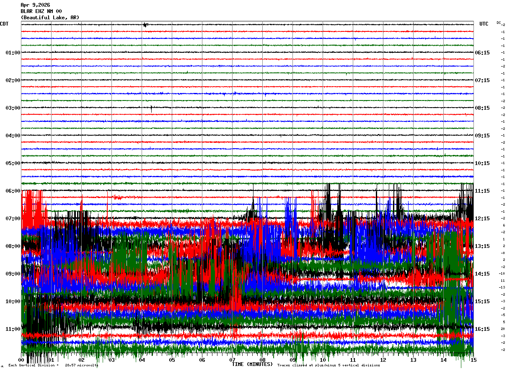Click the '04:00' CDT time label
The height and width of the screenshot is (371, 507).
pos(13,136)
